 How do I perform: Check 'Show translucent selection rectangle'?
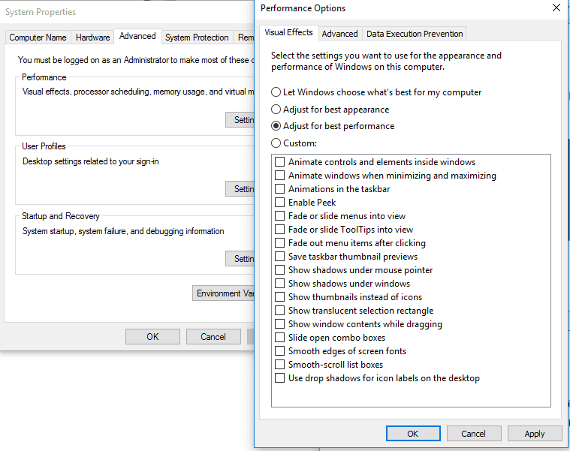coord(279,311)
